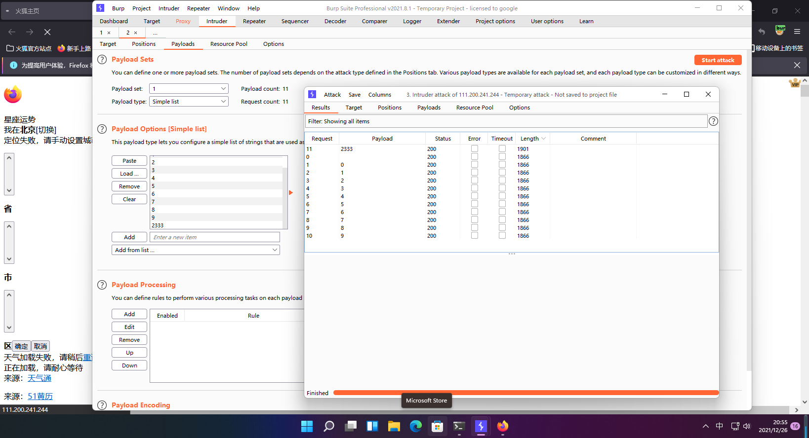Switch to Payloads tab in attack window
This screenshot has width=809, height=438.
pyautogui.click(x=429, y=108)
